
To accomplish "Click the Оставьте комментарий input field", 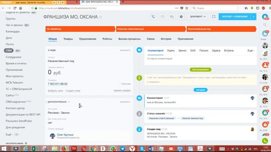I will tap(200, 59).
